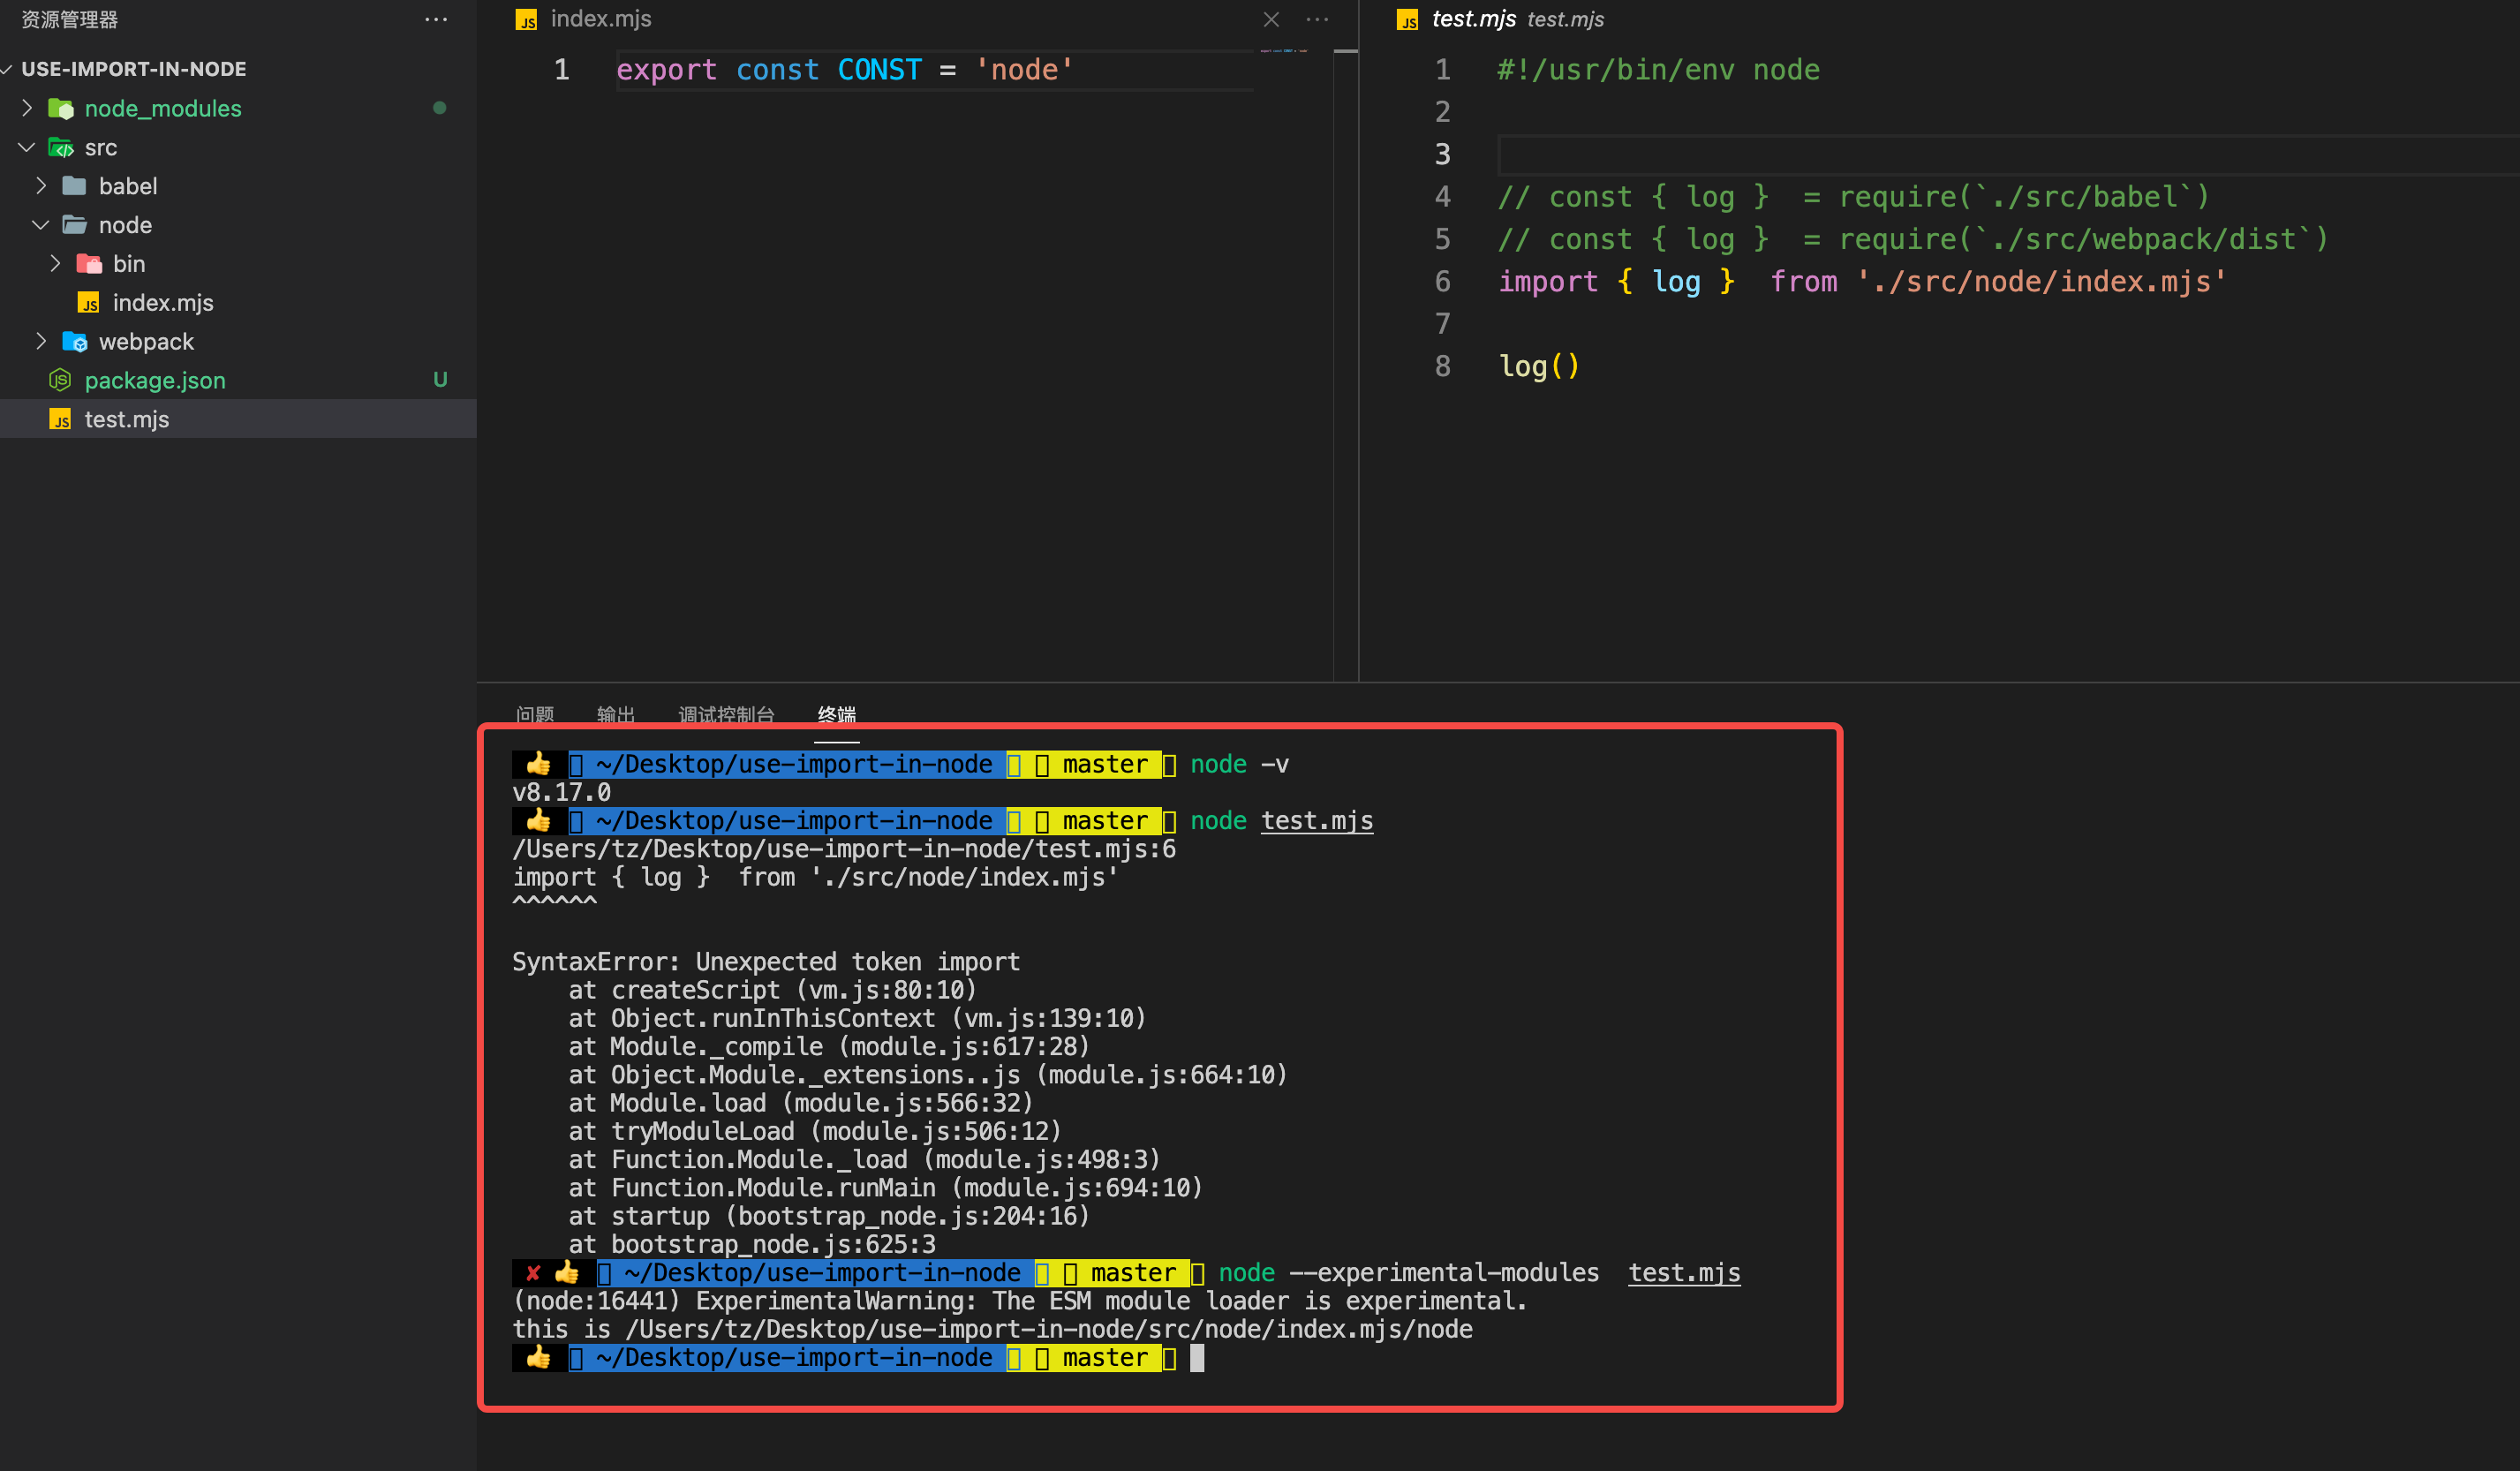The image size is (2520, 1471).
Task: Click the JS icon beside index.mjs file
Action: pyautogui.click(x=88, y=302)
